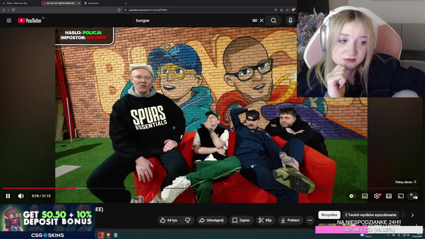Open a new browser tab with plus

tap(126, 3)
